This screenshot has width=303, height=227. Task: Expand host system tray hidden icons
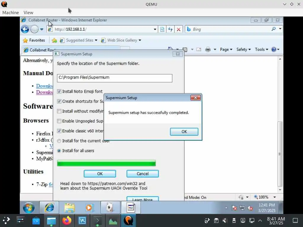pos(260,220)
